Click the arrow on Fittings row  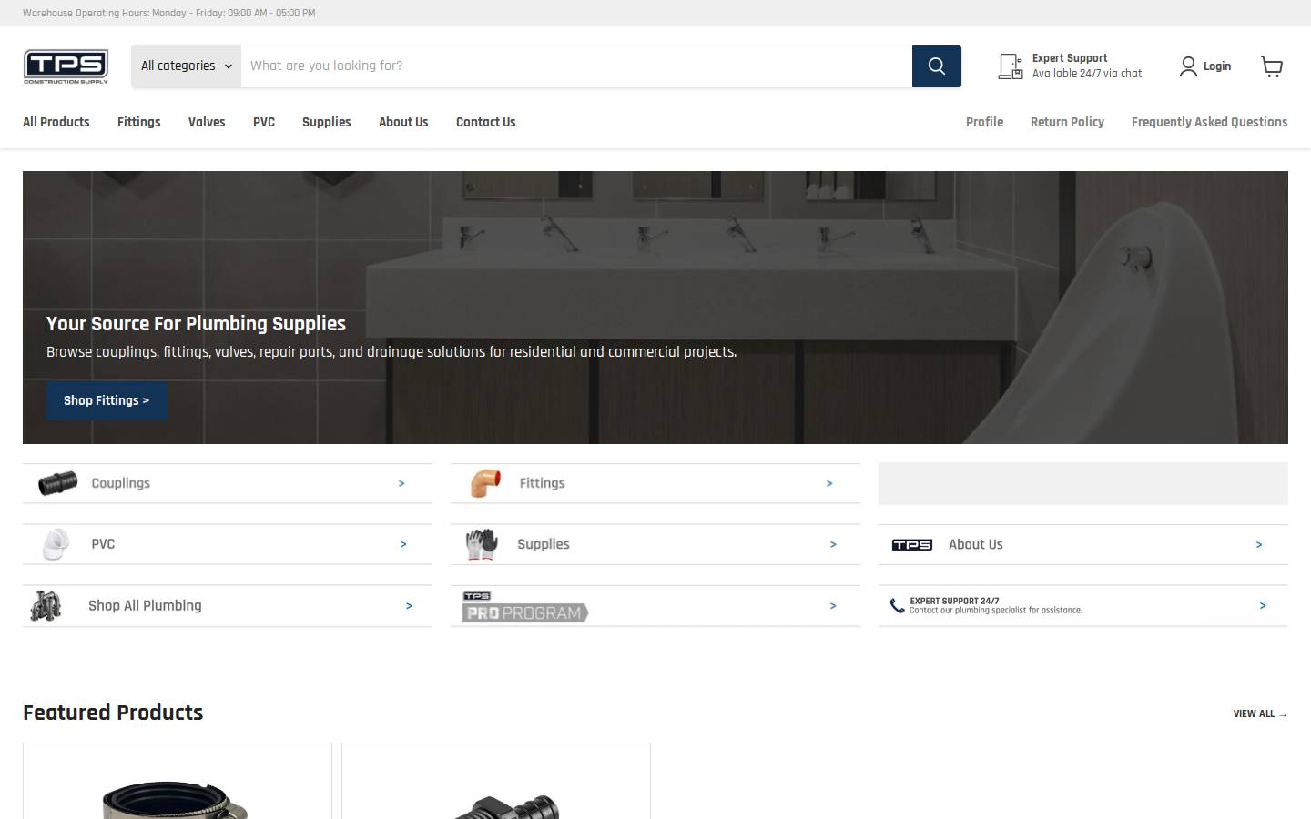pyautogui.click(x=829, y=484)
